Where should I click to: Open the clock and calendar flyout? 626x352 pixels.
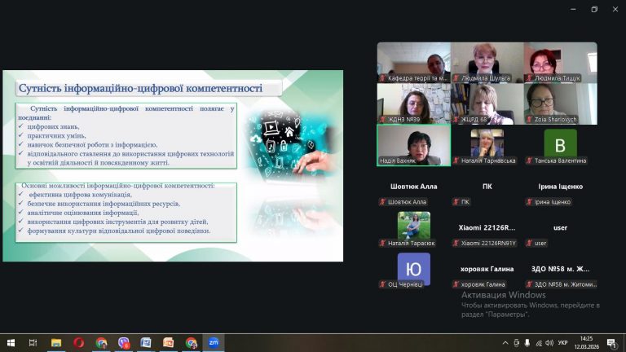pyautogui.click(x=587, y=343)
